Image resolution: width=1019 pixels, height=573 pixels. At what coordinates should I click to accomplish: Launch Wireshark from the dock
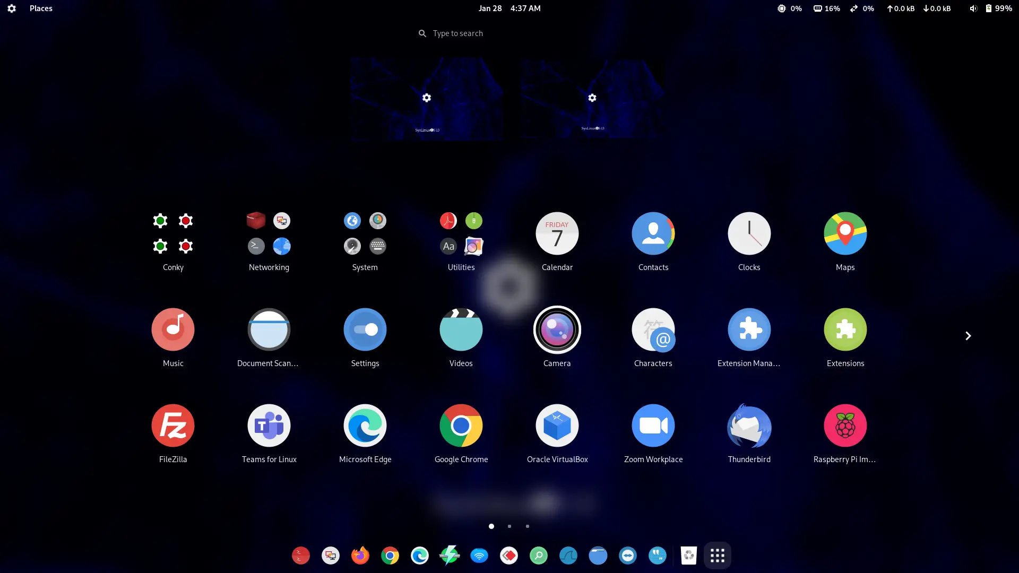[568, 555]
